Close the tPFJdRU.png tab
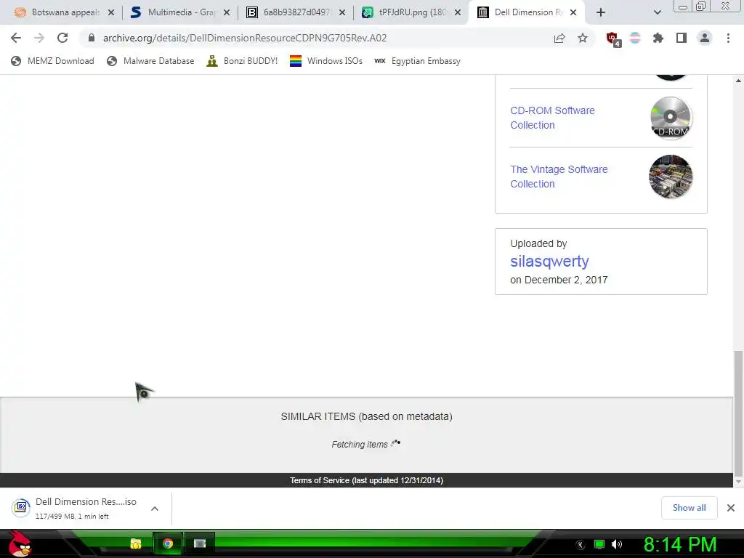Viewport: 744px width, 558px height. [x=458, y=12]
